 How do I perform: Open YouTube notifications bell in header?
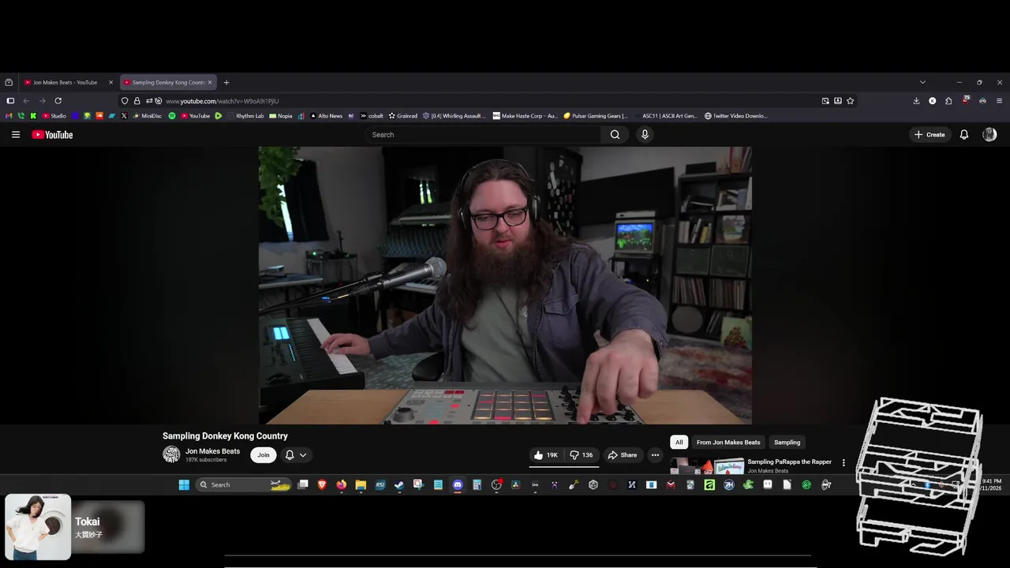[x=963, y=135]
